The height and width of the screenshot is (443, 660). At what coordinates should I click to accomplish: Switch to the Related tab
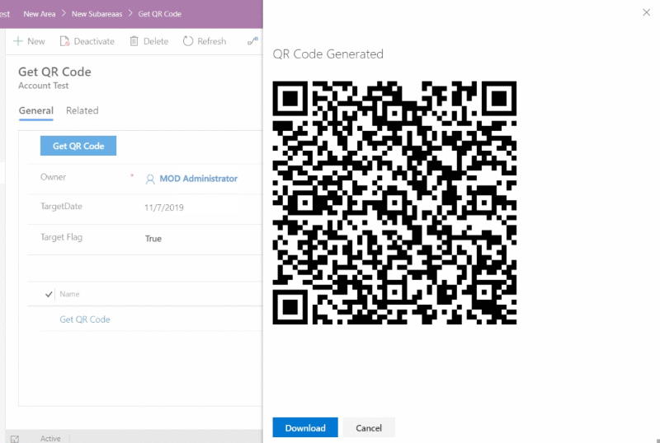82,110
